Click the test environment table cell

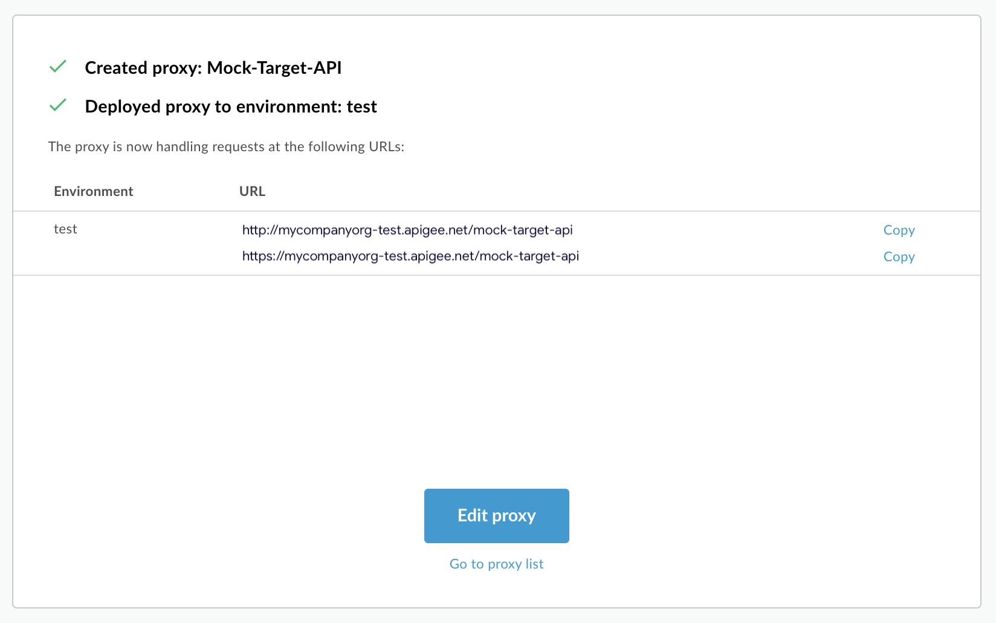pyautogui.click(x=65, y=229)
